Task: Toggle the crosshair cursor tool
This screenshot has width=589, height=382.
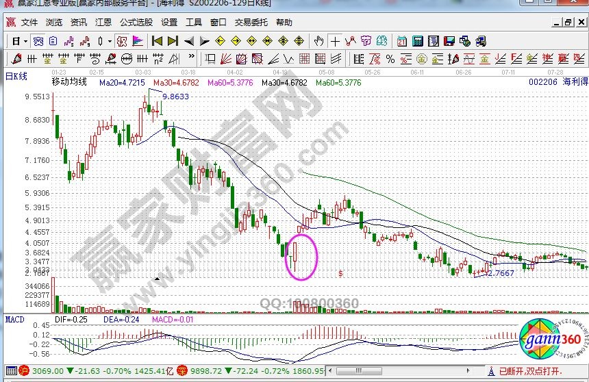Action: tap(335, 41)
